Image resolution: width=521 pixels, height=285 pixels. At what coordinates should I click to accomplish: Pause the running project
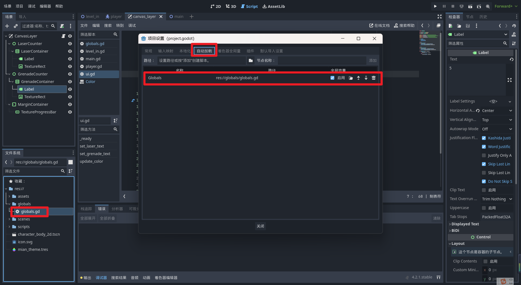coord(444,6)
